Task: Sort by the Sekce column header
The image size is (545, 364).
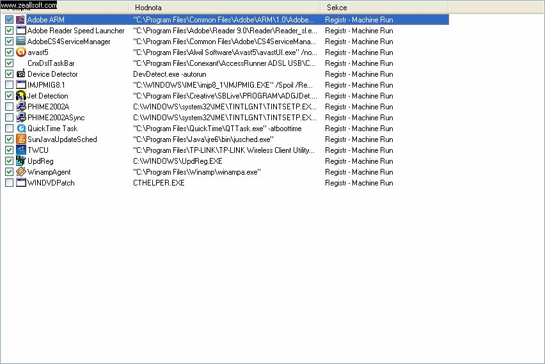Action: pos(384,7)
